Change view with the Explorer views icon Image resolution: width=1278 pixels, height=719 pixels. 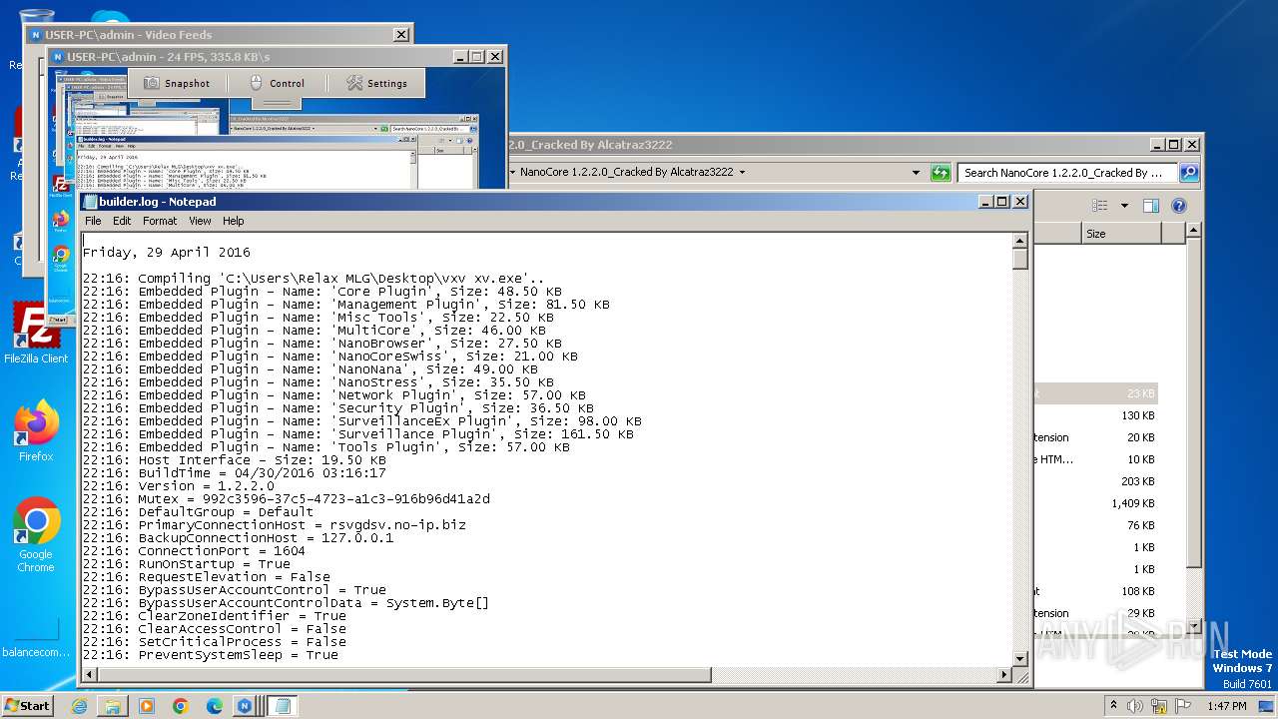[x=1100, y=206]
